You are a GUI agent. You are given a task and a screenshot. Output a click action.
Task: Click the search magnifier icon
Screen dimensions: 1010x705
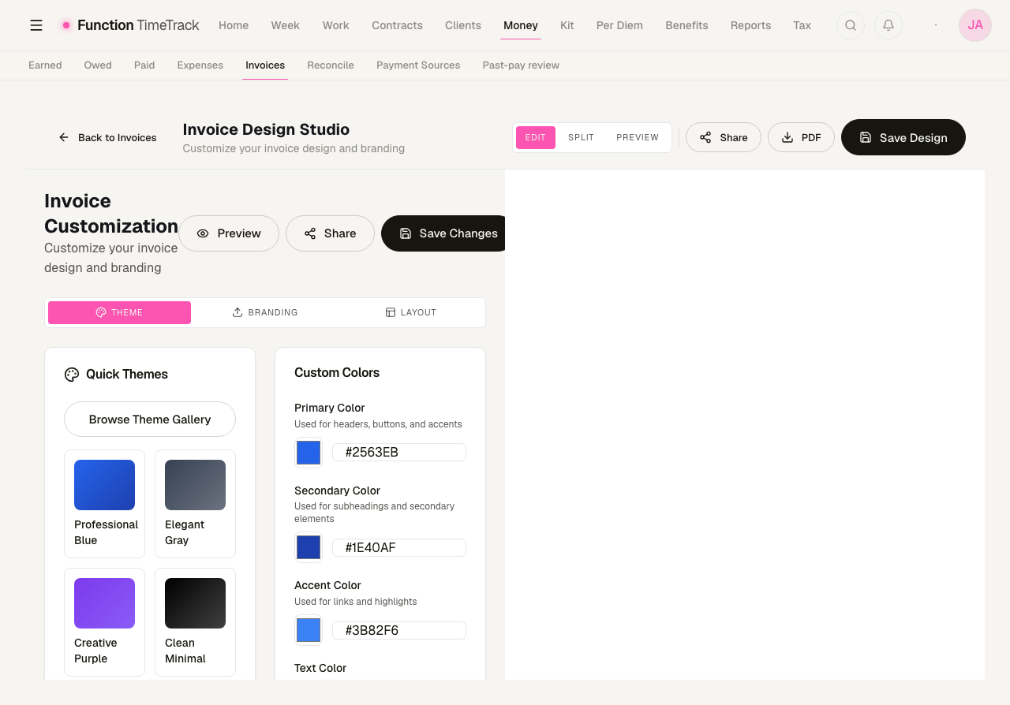851,25
